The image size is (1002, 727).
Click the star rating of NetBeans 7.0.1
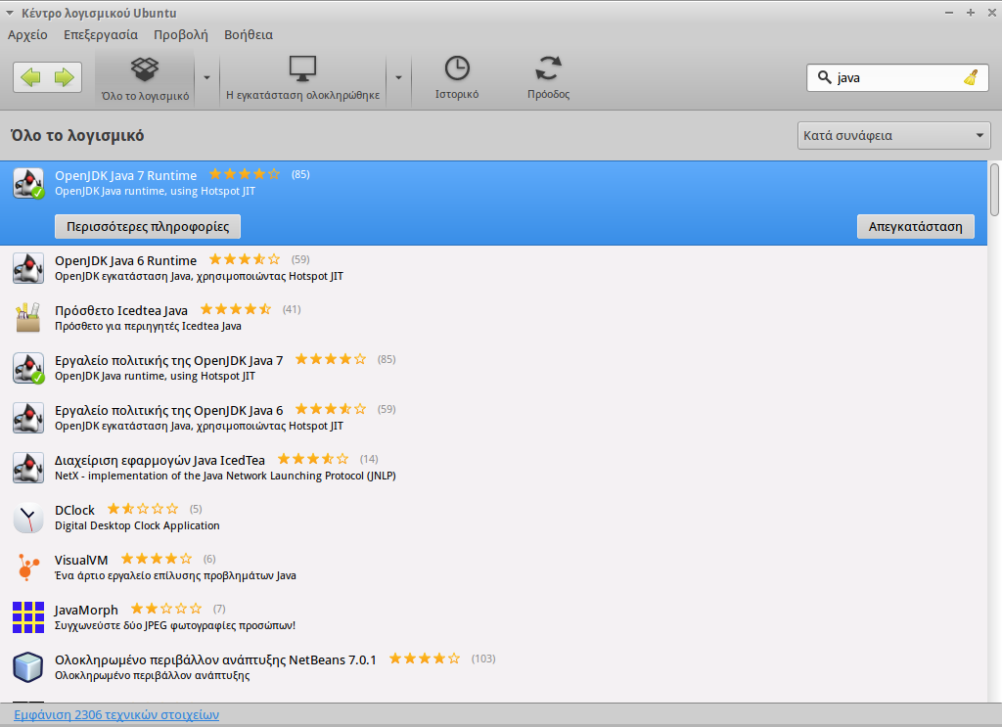(x=425, y=658)
